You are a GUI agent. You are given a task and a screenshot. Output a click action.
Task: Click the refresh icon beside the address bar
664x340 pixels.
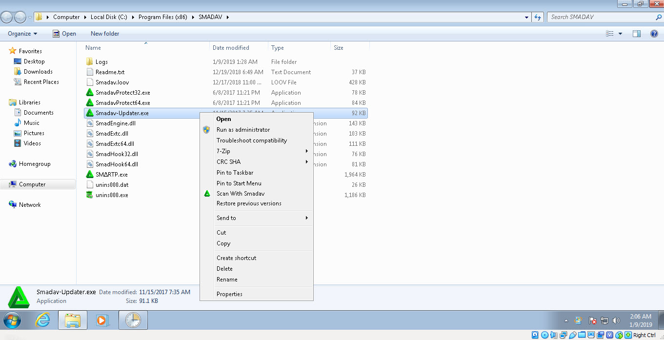pyautogui.click(x=538, y=17)
